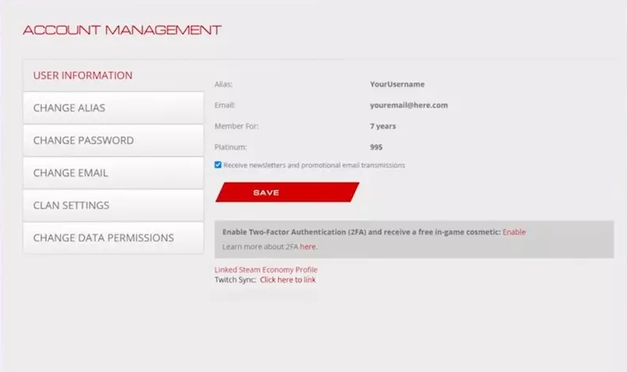Click the newsletters checkbox label text
This screenshot has width=627, height=372.
click(314, 165)
